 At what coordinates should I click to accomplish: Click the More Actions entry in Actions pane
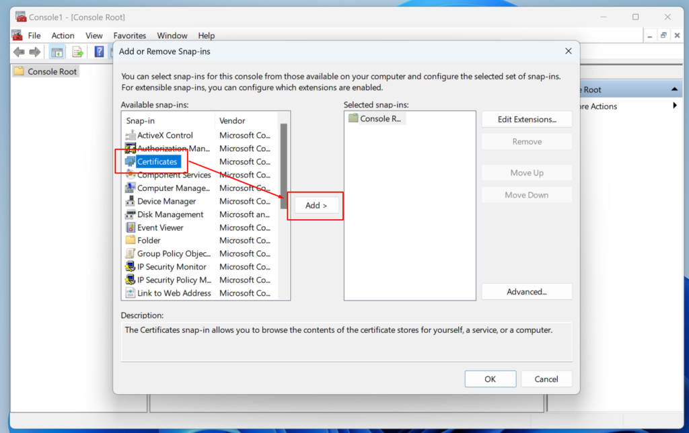[598, 106]
